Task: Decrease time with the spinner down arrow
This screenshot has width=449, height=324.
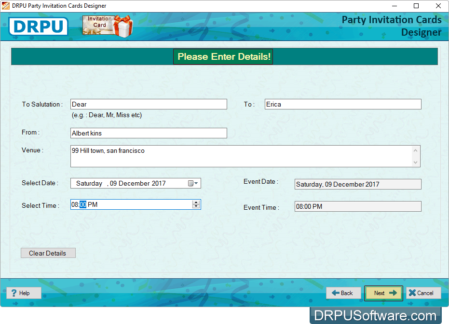Action: [196, 206]
